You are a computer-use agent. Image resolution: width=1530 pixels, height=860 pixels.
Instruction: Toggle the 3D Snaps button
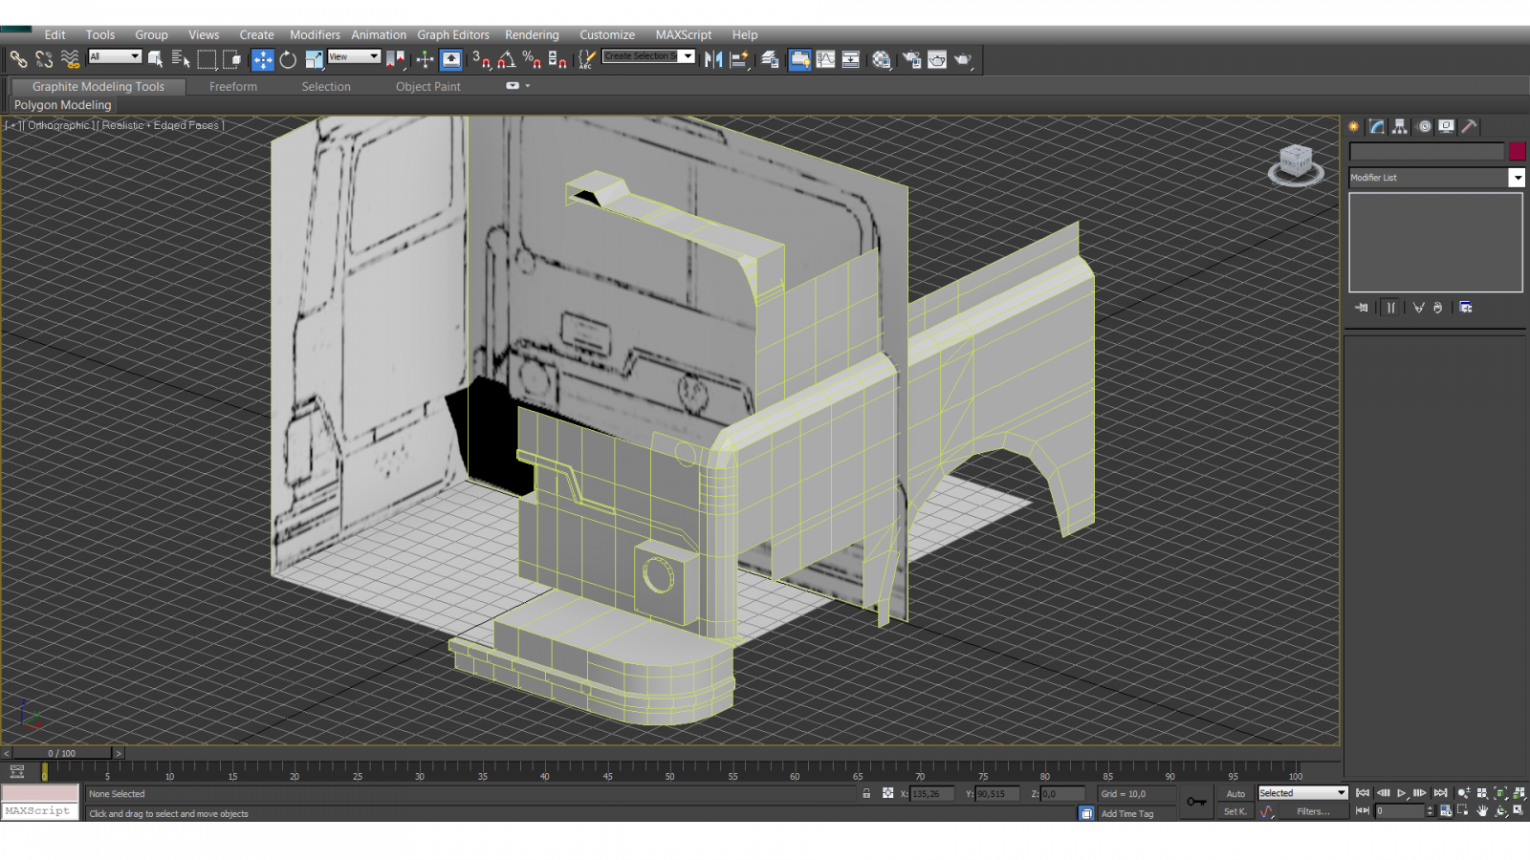pyautogui.click(x=481, y=60)
